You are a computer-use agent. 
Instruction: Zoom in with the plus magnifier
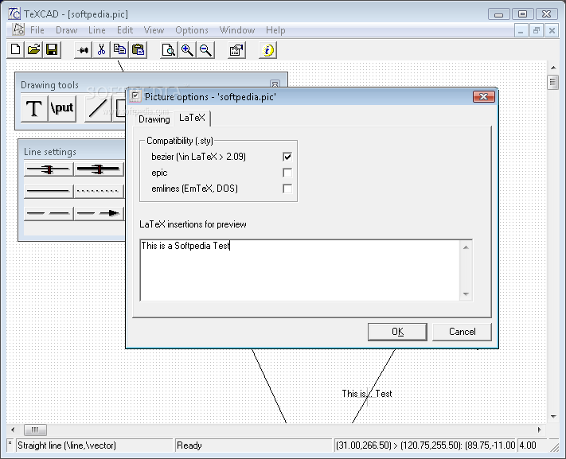187,50
